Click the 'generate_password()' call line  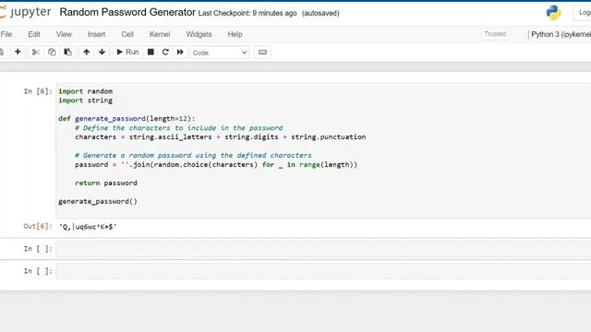(98, 201)
